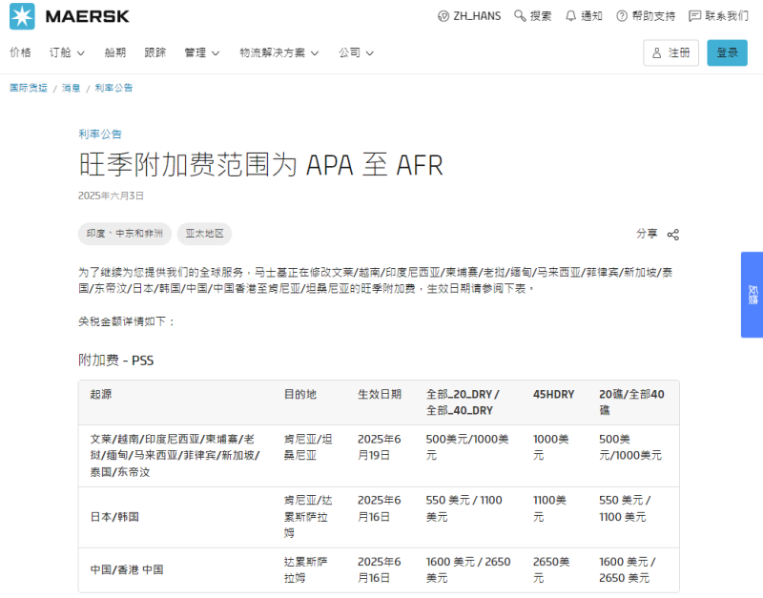Open notifications bell icon
763x598 pixels.
pos(570,16)
